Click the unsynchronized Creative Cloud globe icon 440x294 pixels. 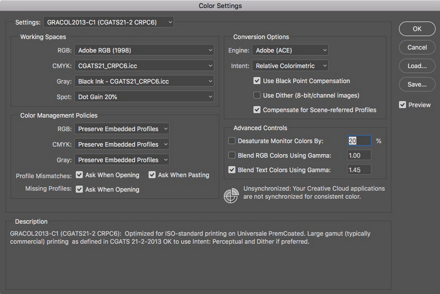point(232,194)
